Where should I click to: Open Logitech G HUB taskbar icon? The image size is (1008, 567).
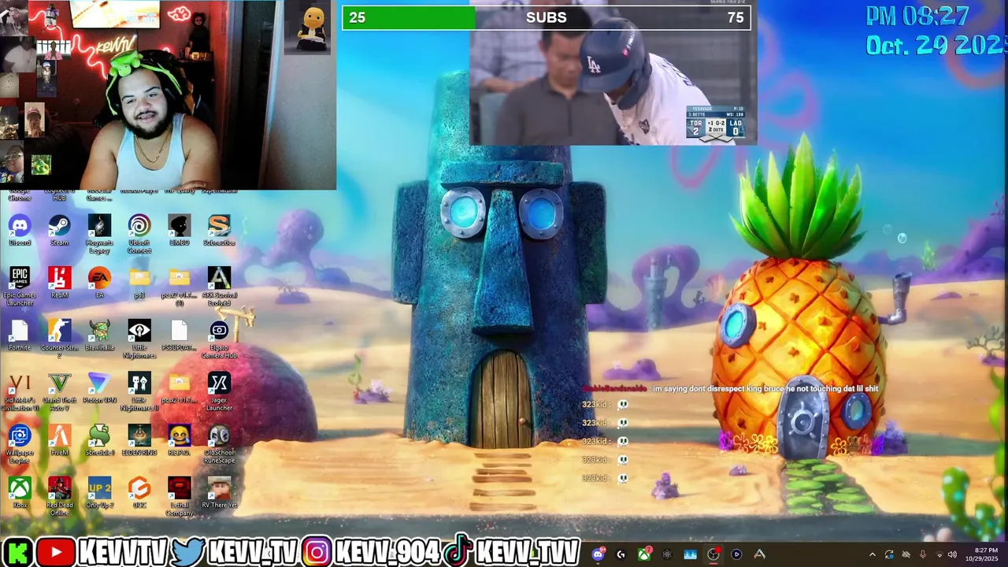coord(621,554)
